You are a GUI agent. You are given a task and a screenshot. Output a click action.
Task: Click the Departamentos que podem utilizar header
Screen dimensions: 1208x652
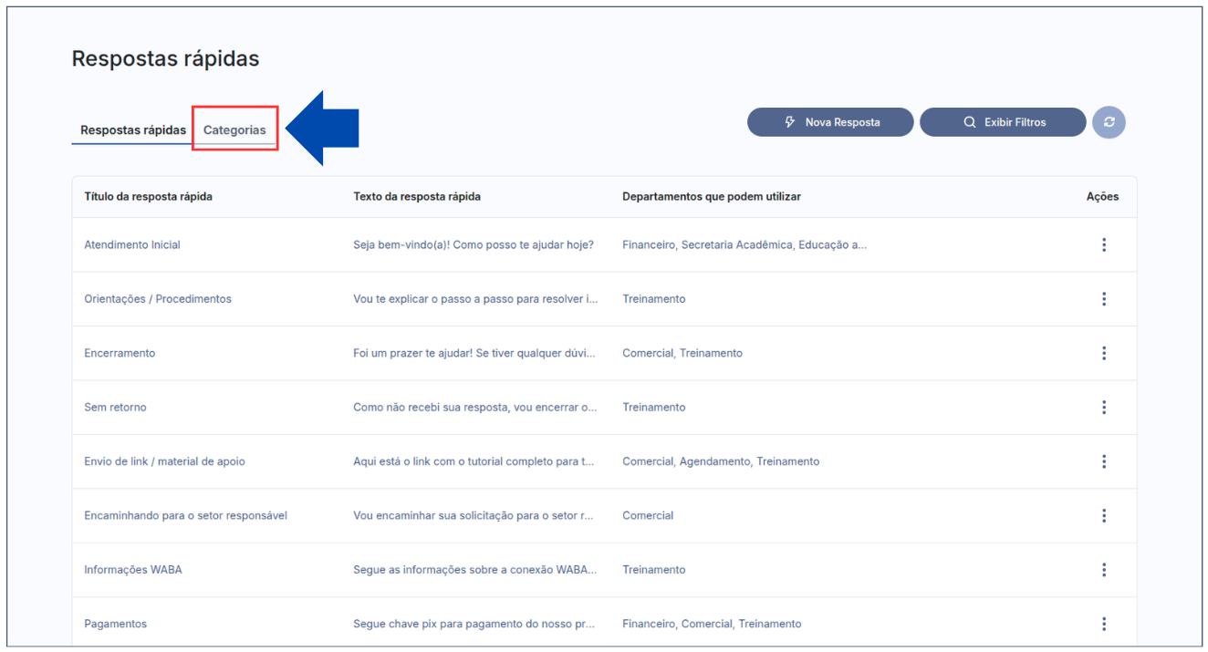712,197
